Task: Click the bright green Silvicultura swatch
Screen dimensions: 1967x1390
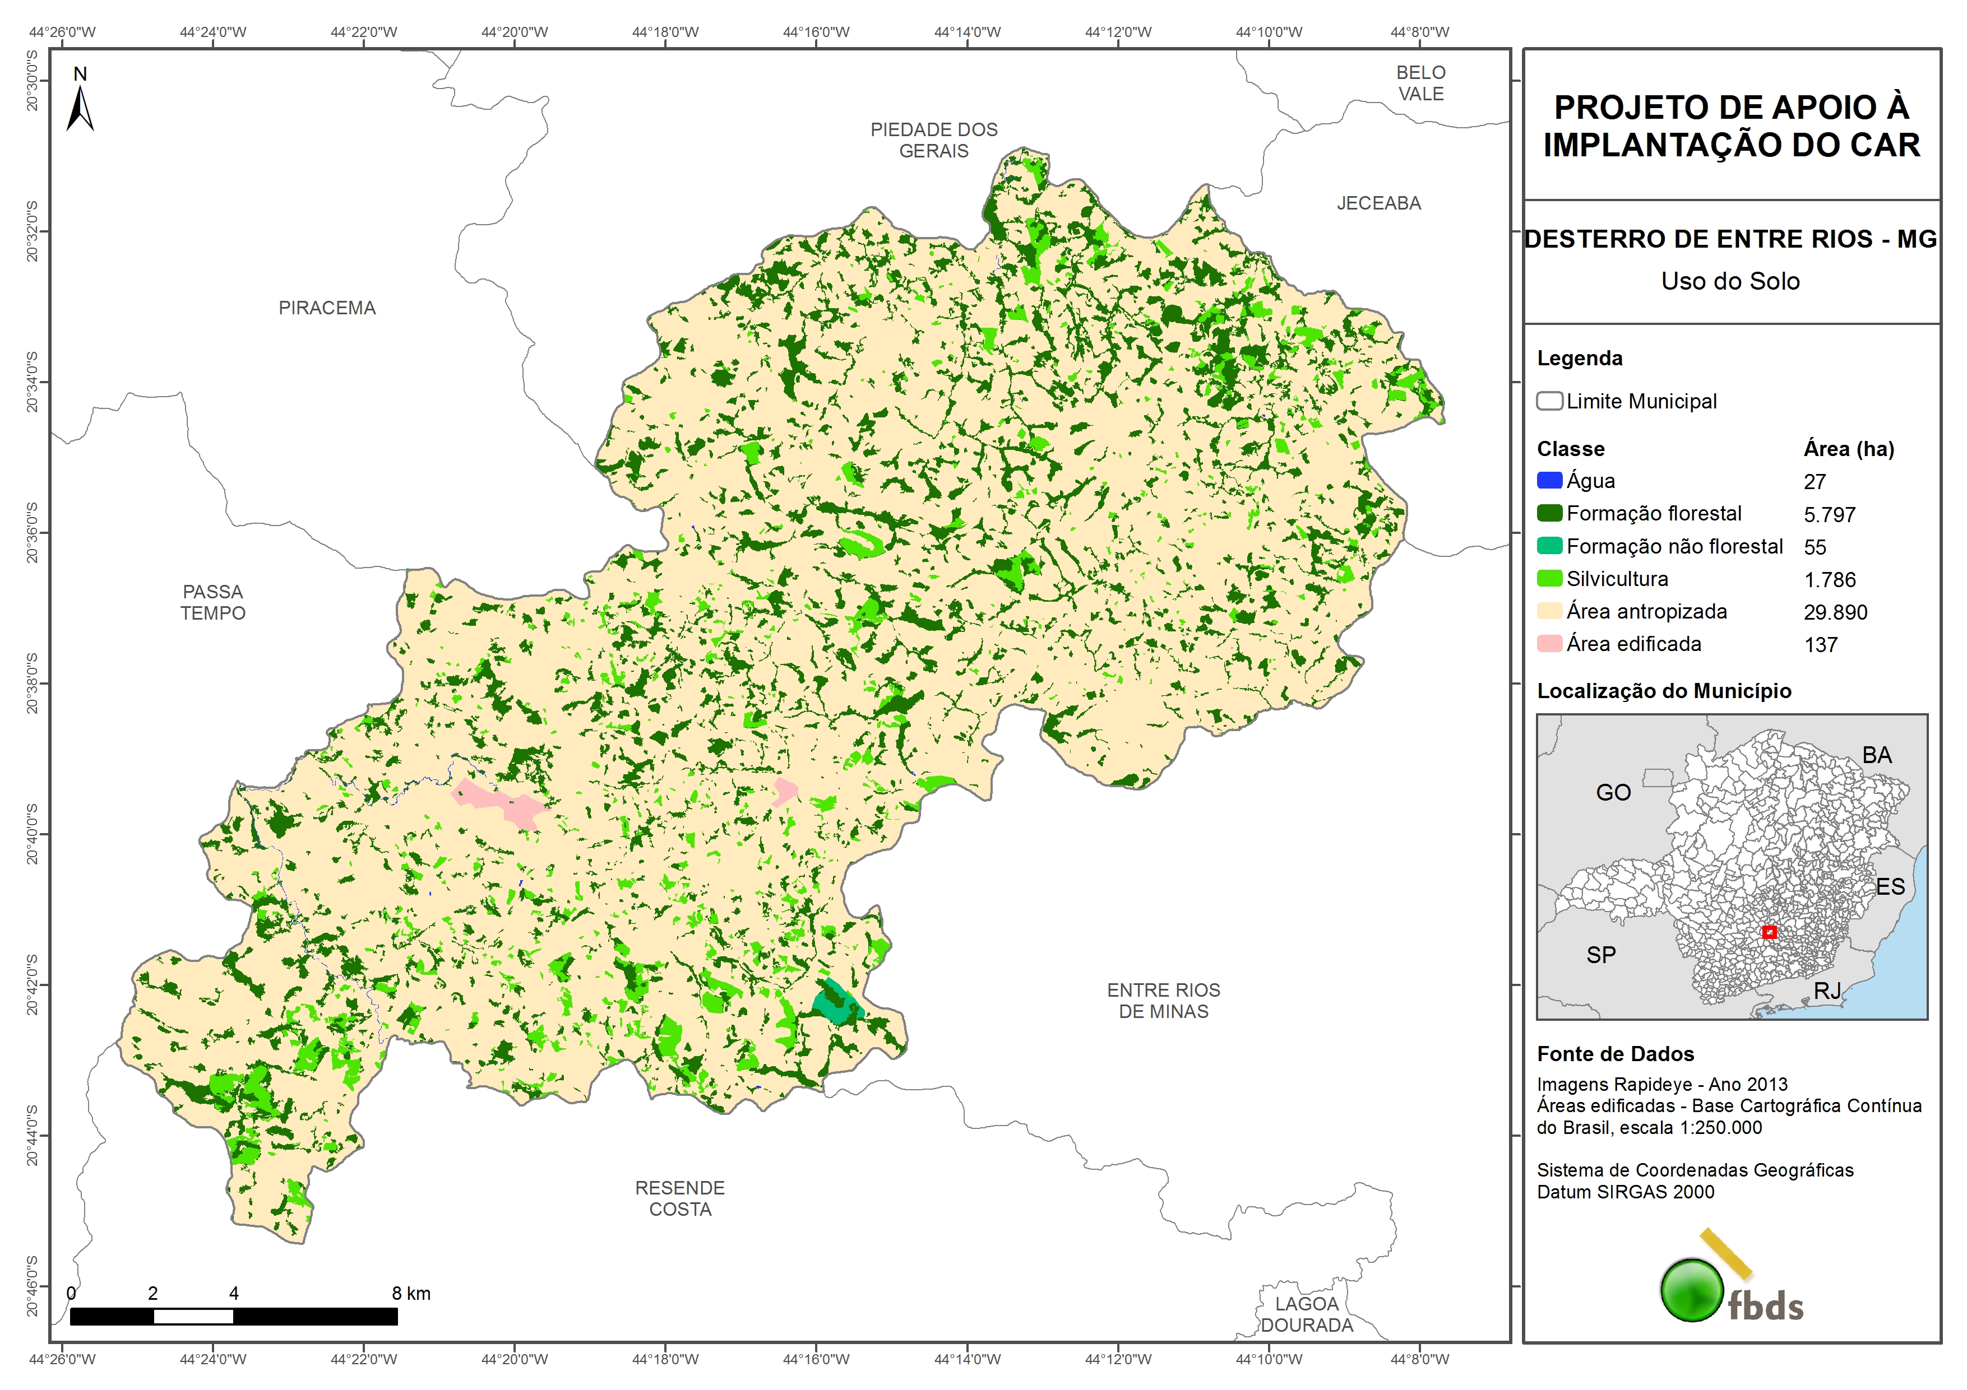Action: point(1549,578)
